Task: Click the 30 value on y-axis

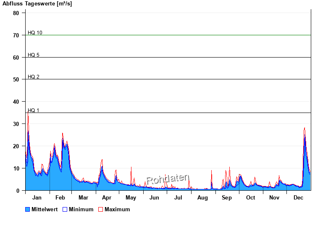Action: [16, 124]
